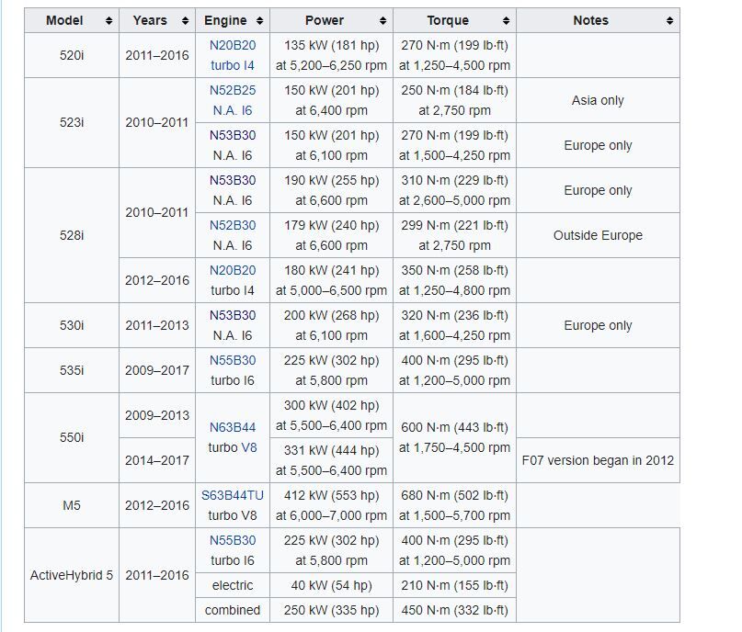742x632 pixels.
Task: Click 2014–2017 years for 550i
Action: [157, 460]
